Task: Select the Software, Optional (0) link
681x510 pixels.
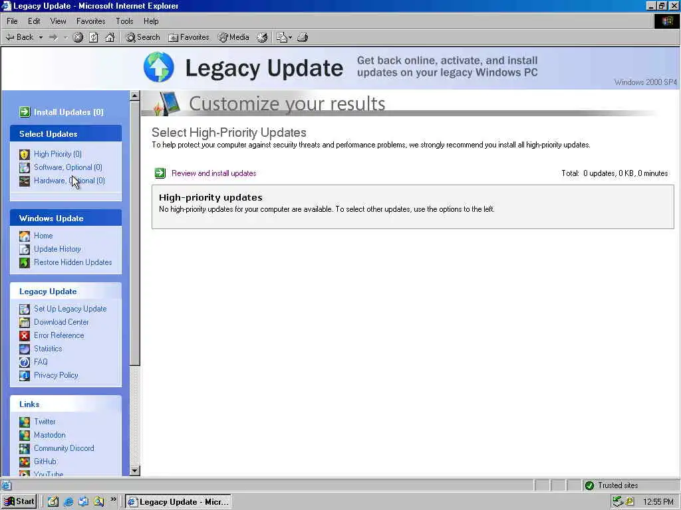Action: pyautogui.click(x=68, y=167)
